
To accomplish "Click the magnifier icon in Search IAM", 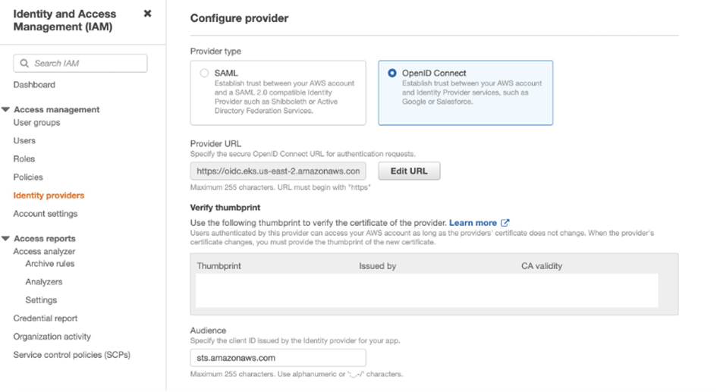I will (25, 63).
